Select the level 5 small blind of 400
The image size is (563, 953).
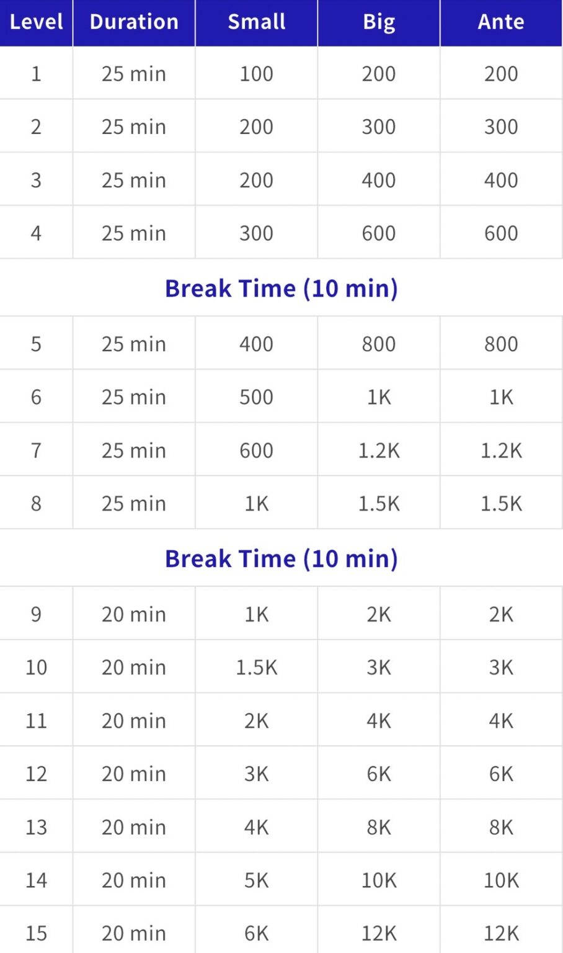click(256, 344)
